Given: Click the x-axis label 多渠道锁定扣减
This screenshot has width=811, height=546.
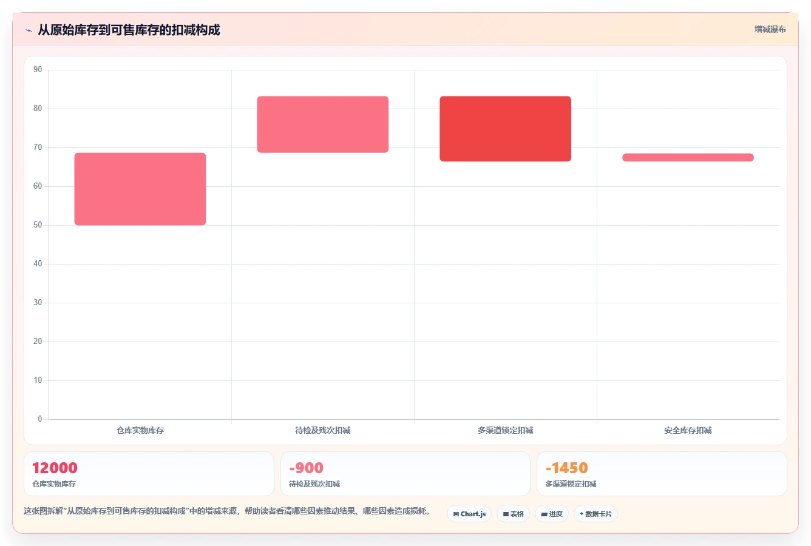Looking at the screenshot, I should click(505, 430).
